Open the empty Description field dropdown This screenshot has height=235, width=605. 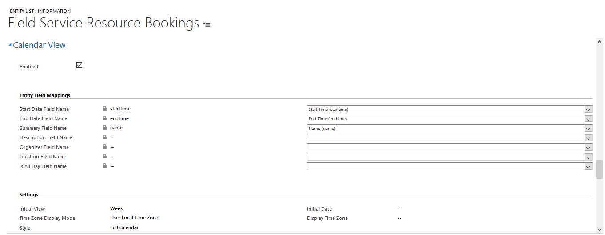[x=450, y=138]
